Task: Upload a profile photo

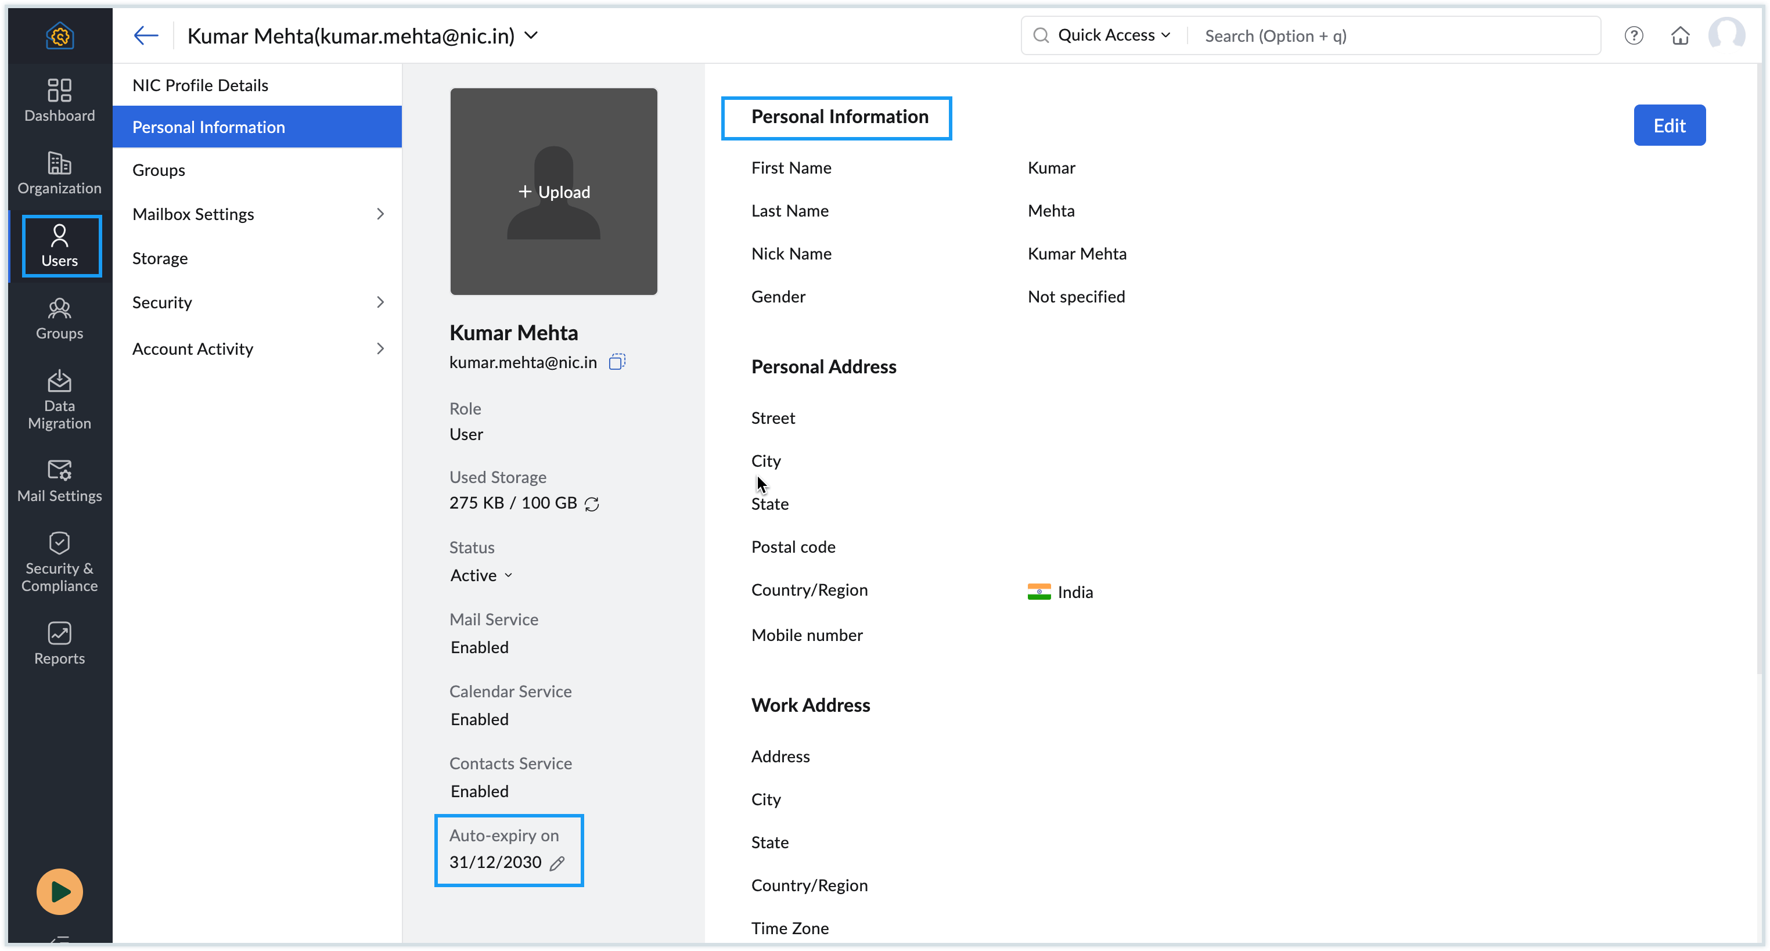Action: click(554, 192)
